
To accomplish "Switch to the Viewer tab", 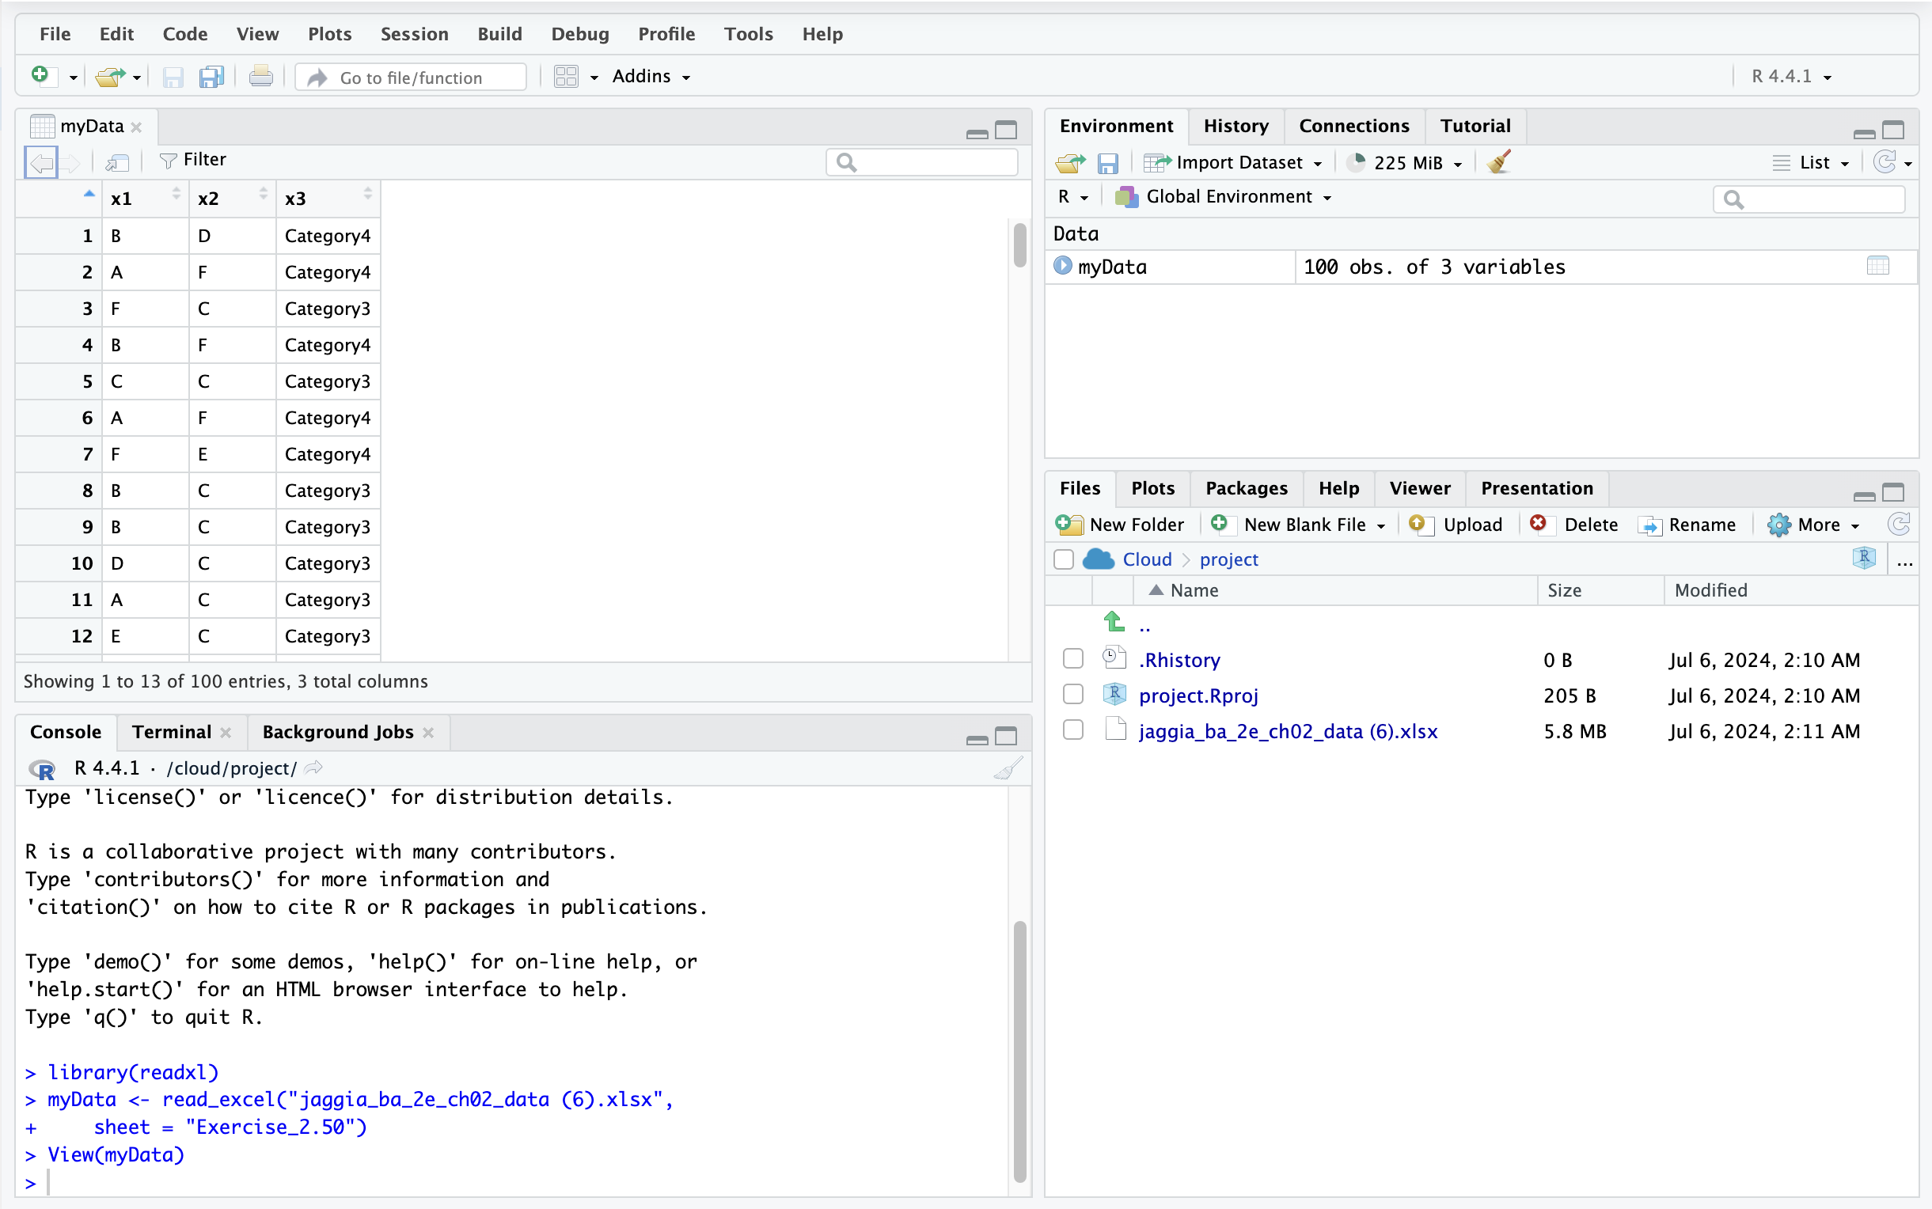I will click(x=1419, y=488).
